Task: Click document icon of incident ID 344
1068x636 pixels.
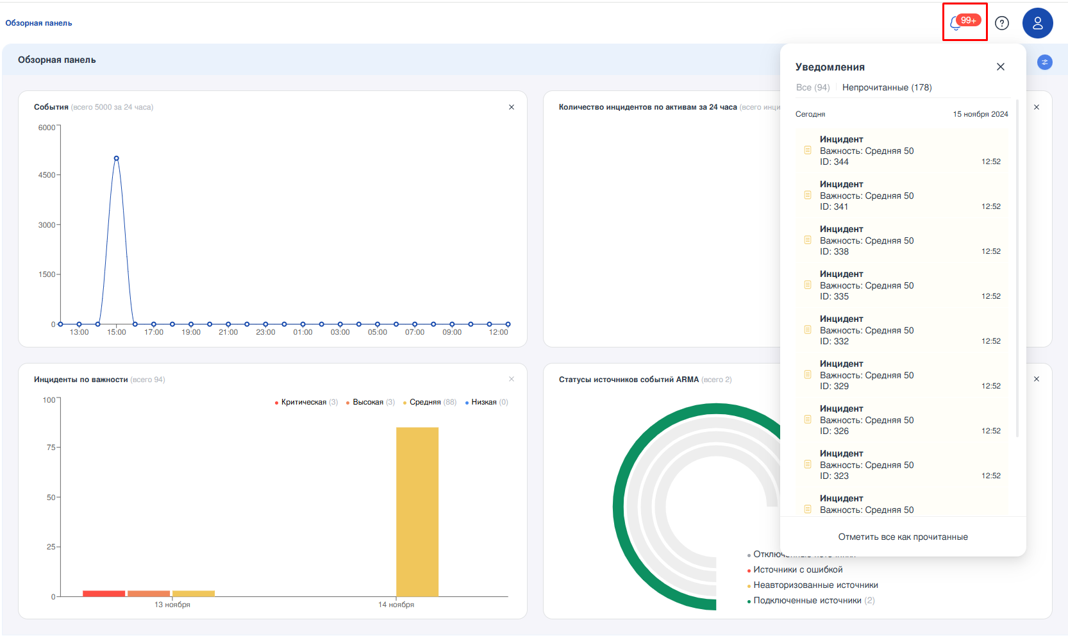Action: [x=808, y=150]
